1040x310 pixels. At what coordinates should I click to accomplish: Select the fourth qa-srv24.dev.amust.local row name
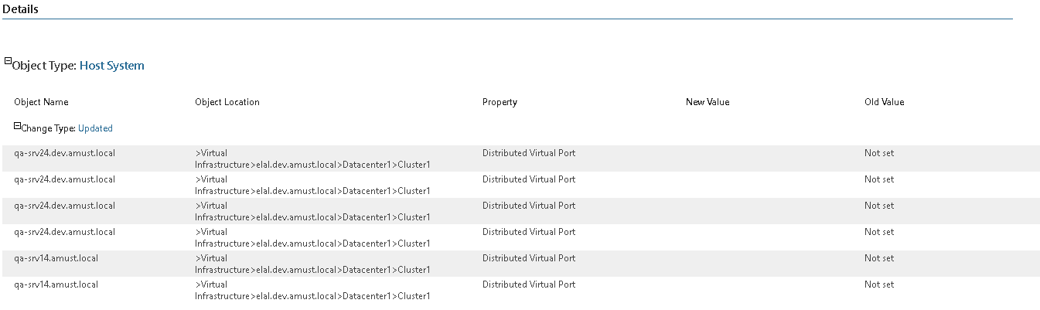(x=64, y=232)
